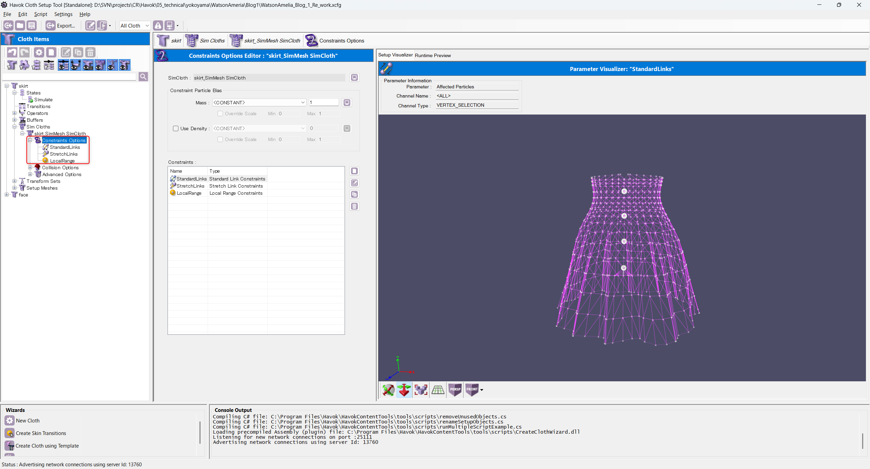Enable the Use Density checkbox
This screenshot has height=469, width=870.
[176, 128]
